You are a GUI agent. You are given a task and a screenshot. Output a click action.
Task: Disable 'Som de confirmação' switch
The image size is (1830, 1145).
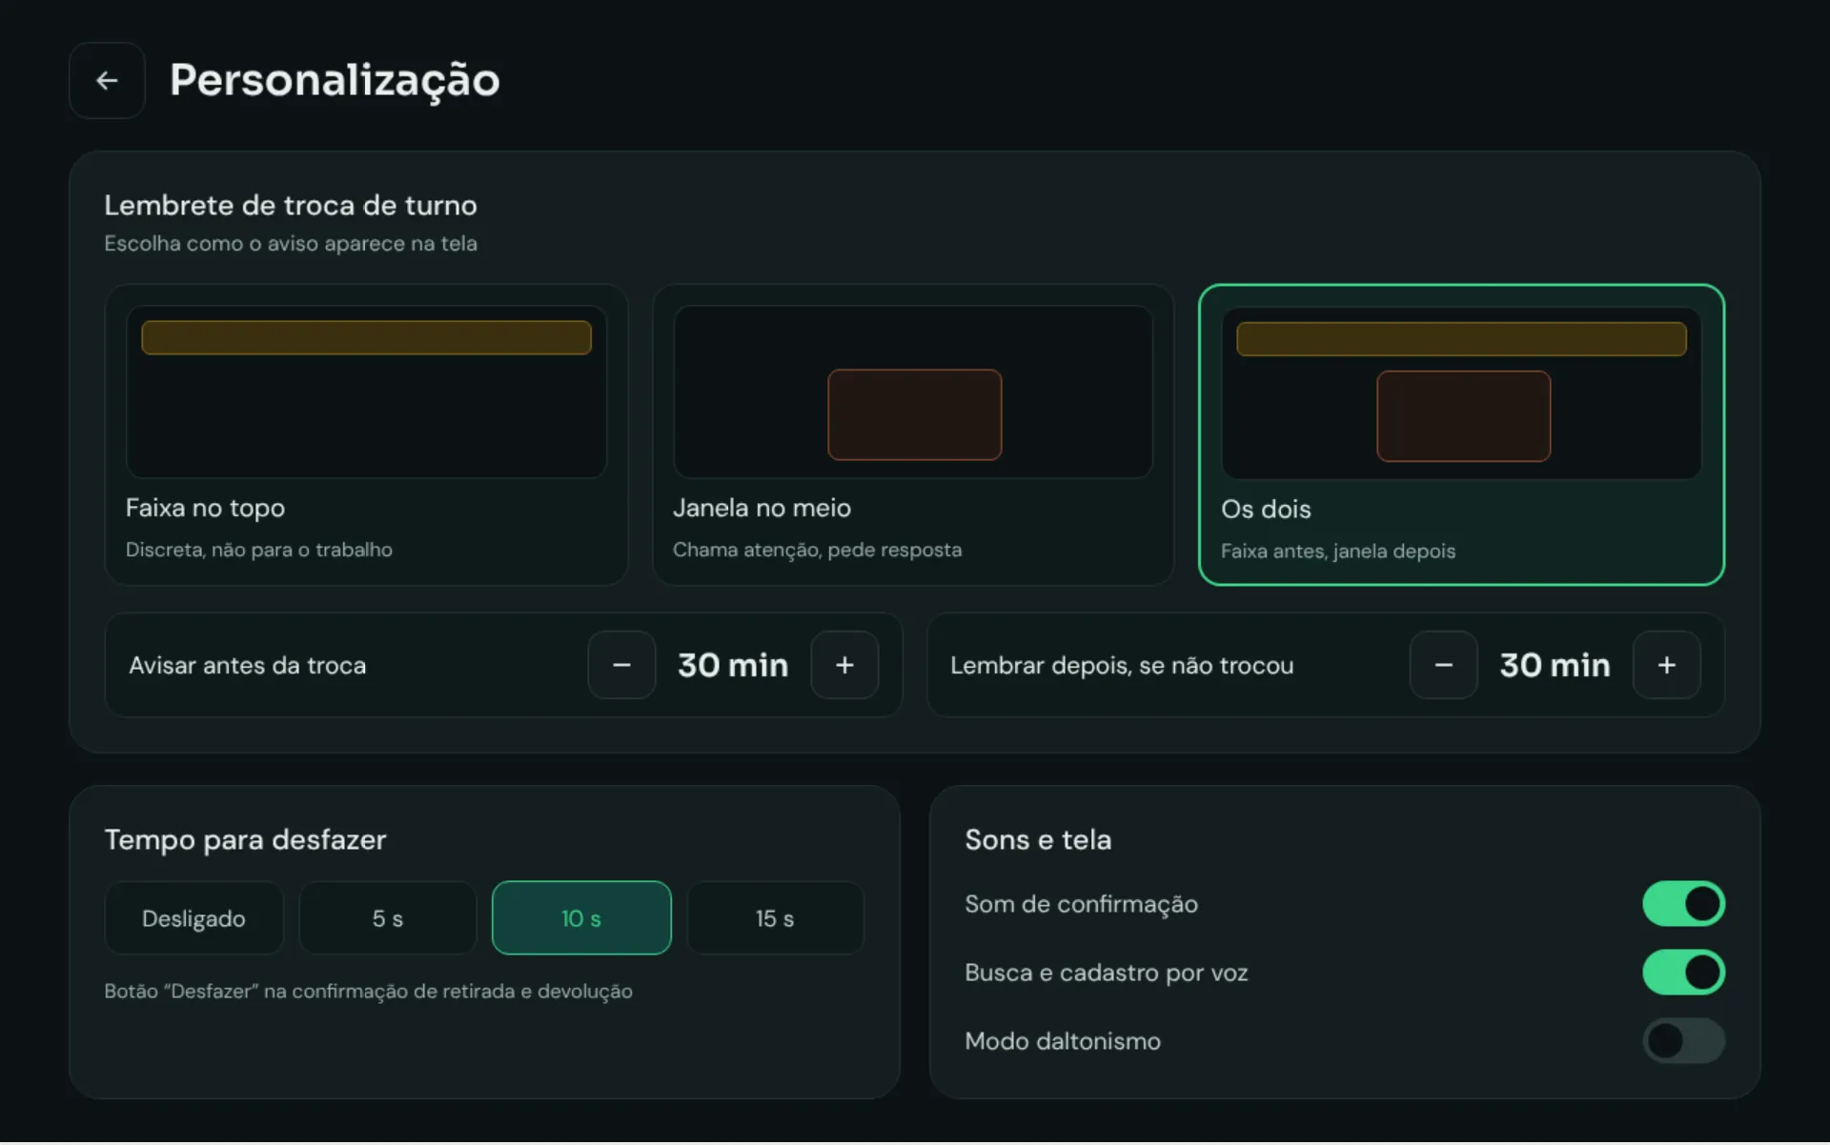pos(1683,904)
